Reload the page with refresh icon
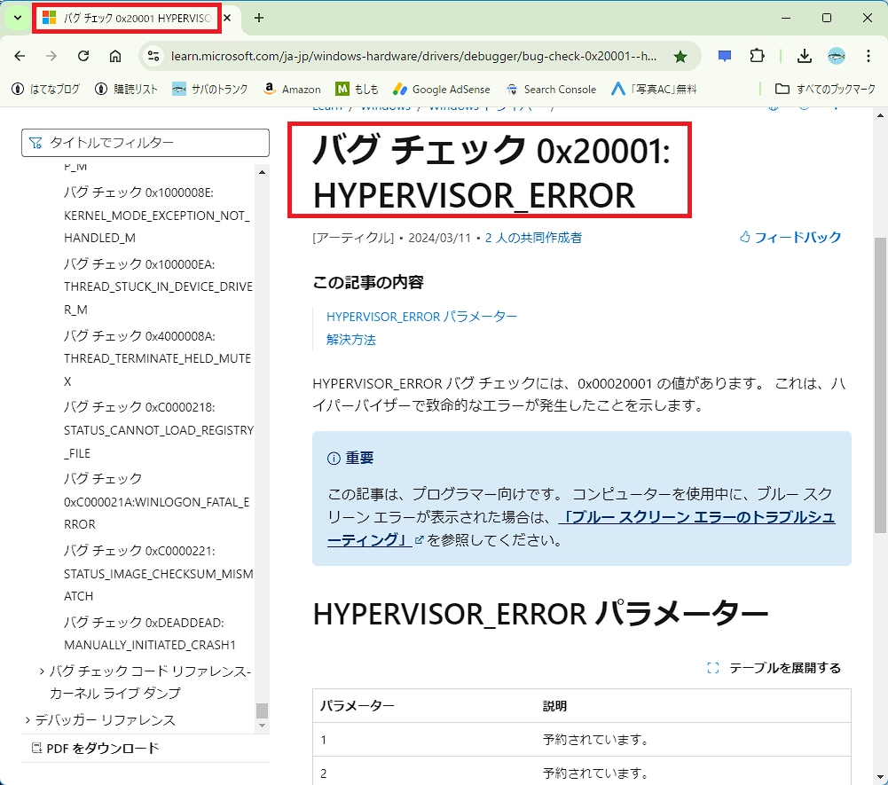The height and width of the screenshot is (785, 888). 83,56
